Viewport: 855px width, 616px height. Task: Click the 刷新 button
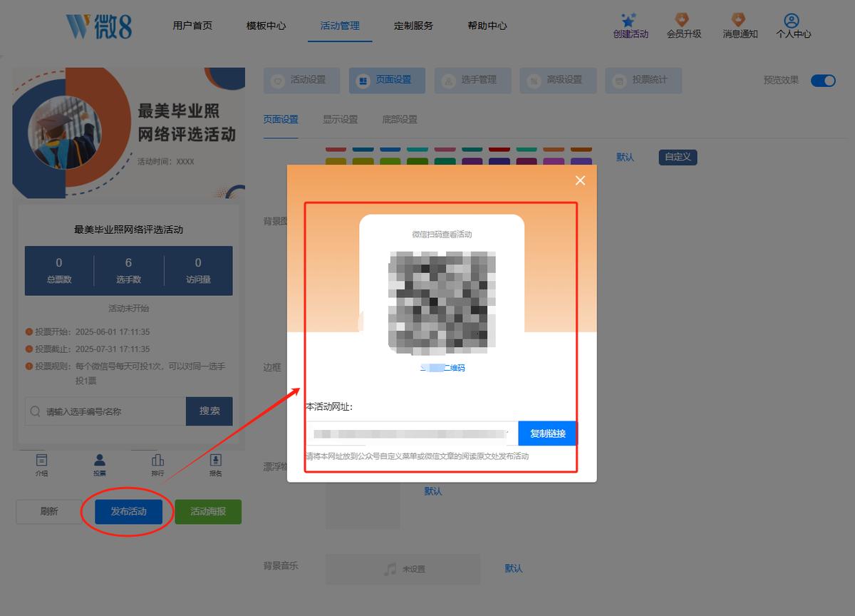pyautogui.click(x=49, y=512)
